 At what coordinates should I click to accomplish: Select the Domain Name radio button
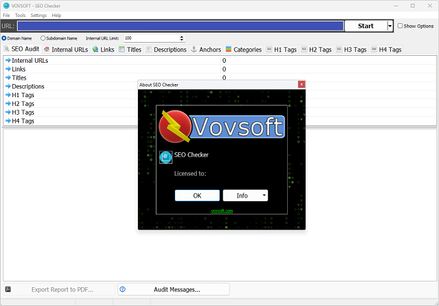click(4, 38)
